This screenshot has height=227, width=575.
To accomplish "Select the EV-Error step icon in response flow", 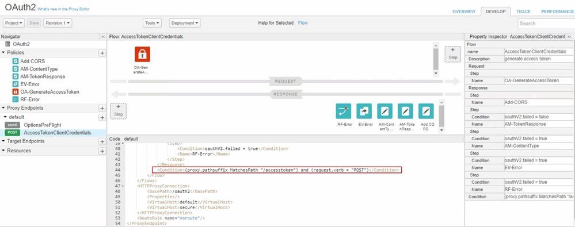I will coord(364,111).
